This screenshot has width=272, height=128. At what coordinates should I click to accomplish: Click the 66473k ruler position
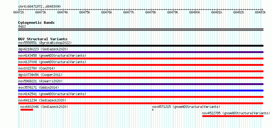coord(41,12)
